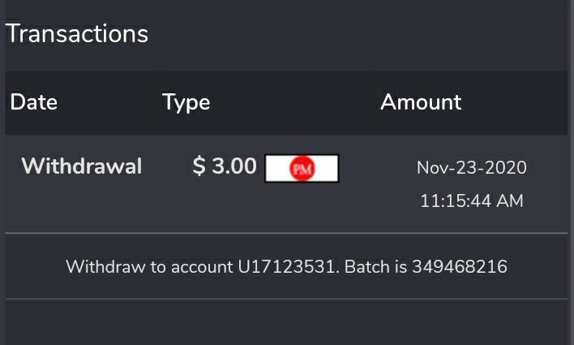The image size is (574, 345).
Task: Click the Withdrawal transaction label
Action: [x=81, y=166]
